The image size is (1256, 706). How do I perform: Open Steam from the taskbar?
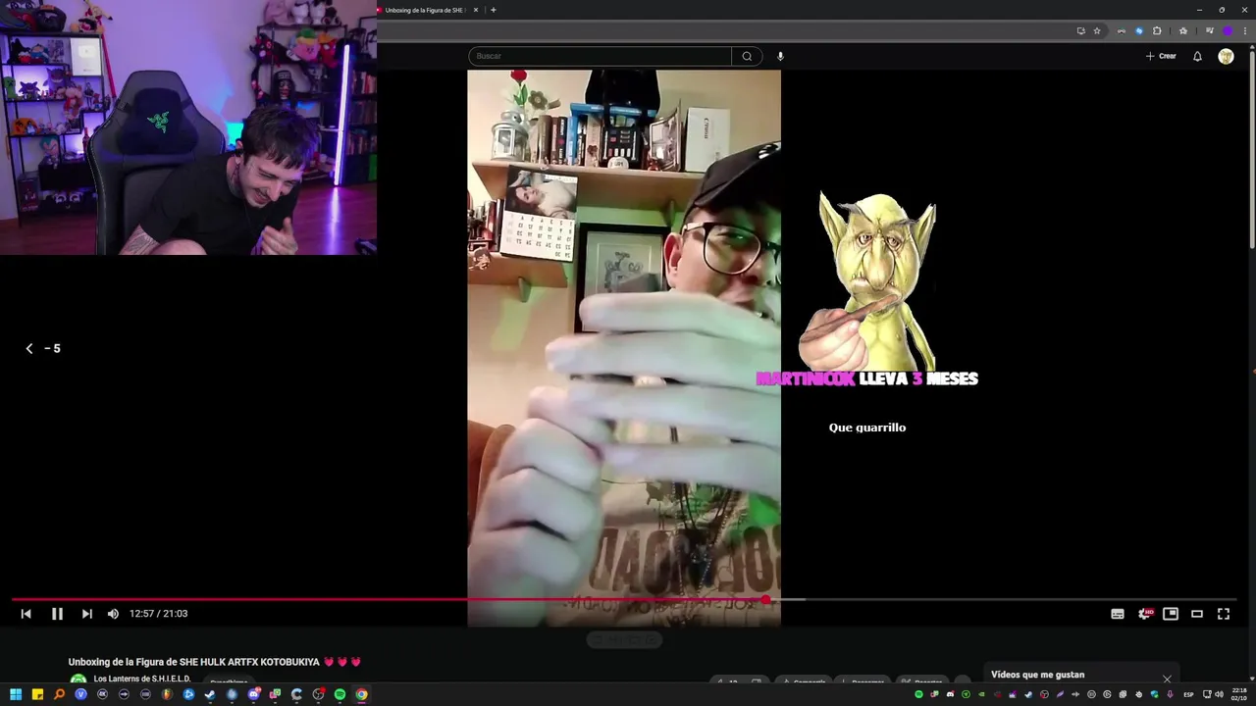(x=210, y=694)
